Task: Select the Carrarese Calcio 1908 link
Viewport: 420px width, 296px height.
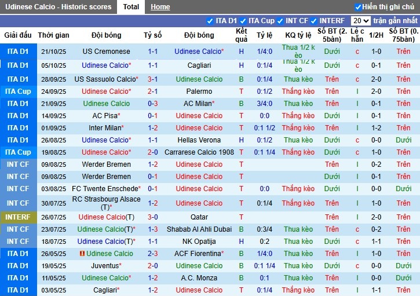Action: pos(199,152)
